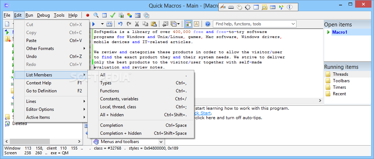Image resolution: width=374 pixels, height=159 pixels.
Task: Choose Paste from the Edit menu
Action: pyautogui.click(x=51, y=41)
